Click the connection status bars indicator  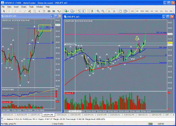pyautogui.click(x=150, y=124)
